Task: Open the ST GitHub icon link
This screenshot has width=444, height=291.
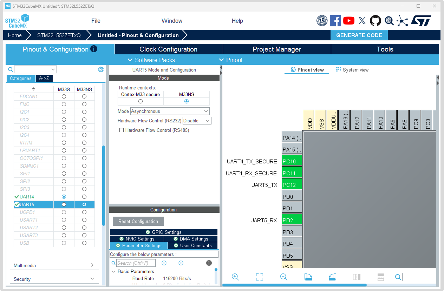Action: (375, 21)
